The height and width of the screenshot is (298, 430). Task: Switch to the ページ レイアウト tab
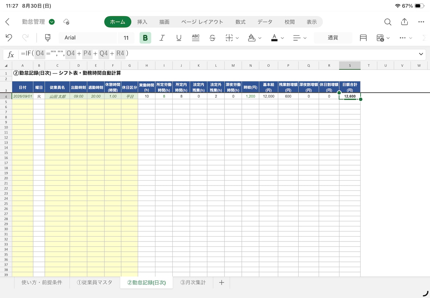[202, 22]
